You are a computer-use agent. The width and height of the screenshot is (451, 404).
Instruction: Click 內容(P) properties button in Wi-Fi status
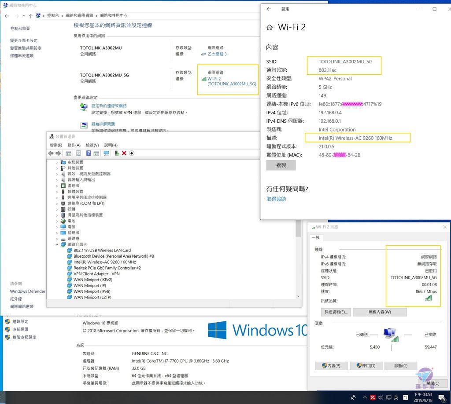click(x=331, y=366)
